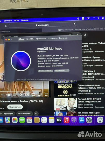
Task: Click the Поделиться button
Action: point(7,114)
